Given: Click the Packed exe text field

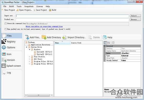Looking at the screenshot, I should pyautogui.click(x=72, y=20).
